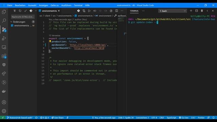217x122 pixels.
Task: Open GitLens icon in source control header
Action: click(x=31, y=11)
